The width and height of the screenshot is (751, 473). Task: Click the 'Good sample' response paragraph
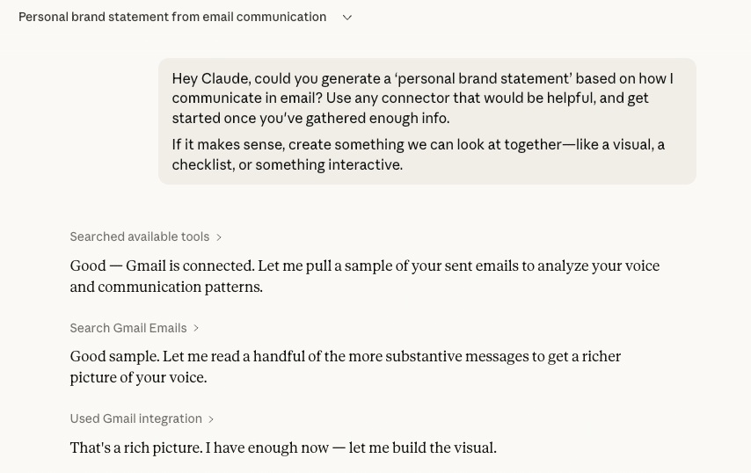(x=345, y=357)
